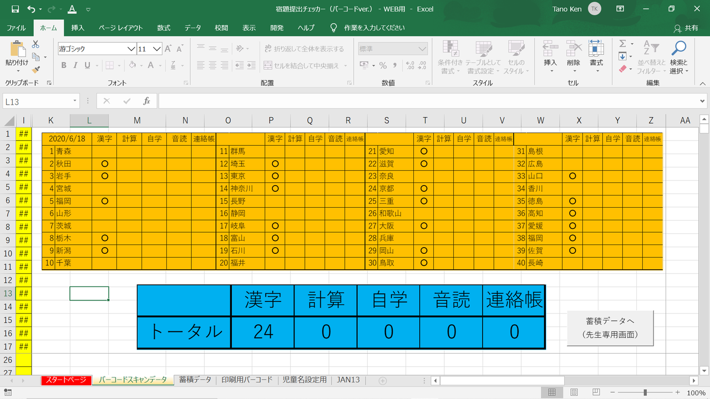Click the Orientation text angle icon
The height and width of the screenshot is (399, 710).
coord(240,49)
